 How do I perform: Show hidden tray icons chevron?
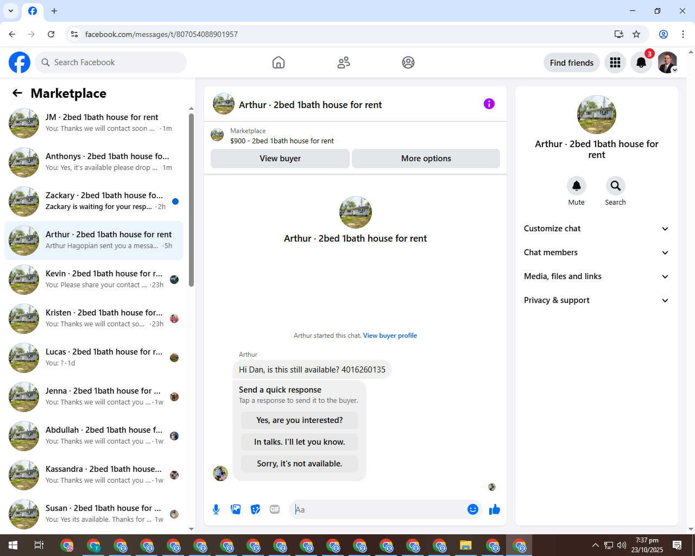[x=596, y=545]
